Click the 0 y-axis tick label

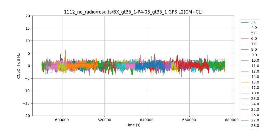tap(29, 66)
